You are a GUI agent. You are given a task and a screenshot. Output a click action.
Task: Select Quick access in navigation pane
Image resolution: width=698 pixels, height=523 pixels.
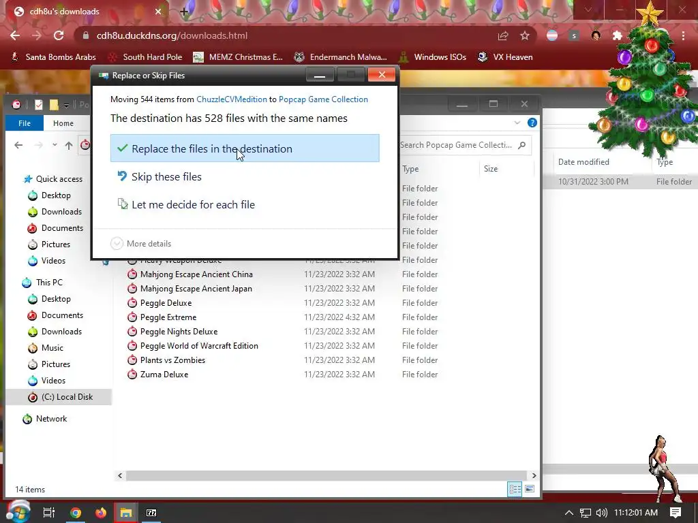coord(59,179)
